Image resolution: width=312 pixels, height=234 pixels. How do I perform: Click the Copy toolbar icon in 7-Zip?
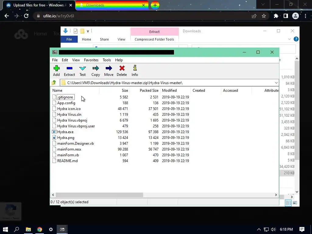[96, 69]
